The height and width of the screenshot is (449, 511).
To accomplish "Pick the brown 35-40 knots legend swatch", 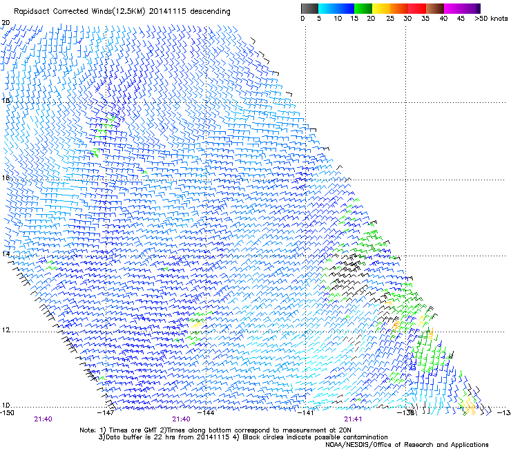I will tap(435, 8).
